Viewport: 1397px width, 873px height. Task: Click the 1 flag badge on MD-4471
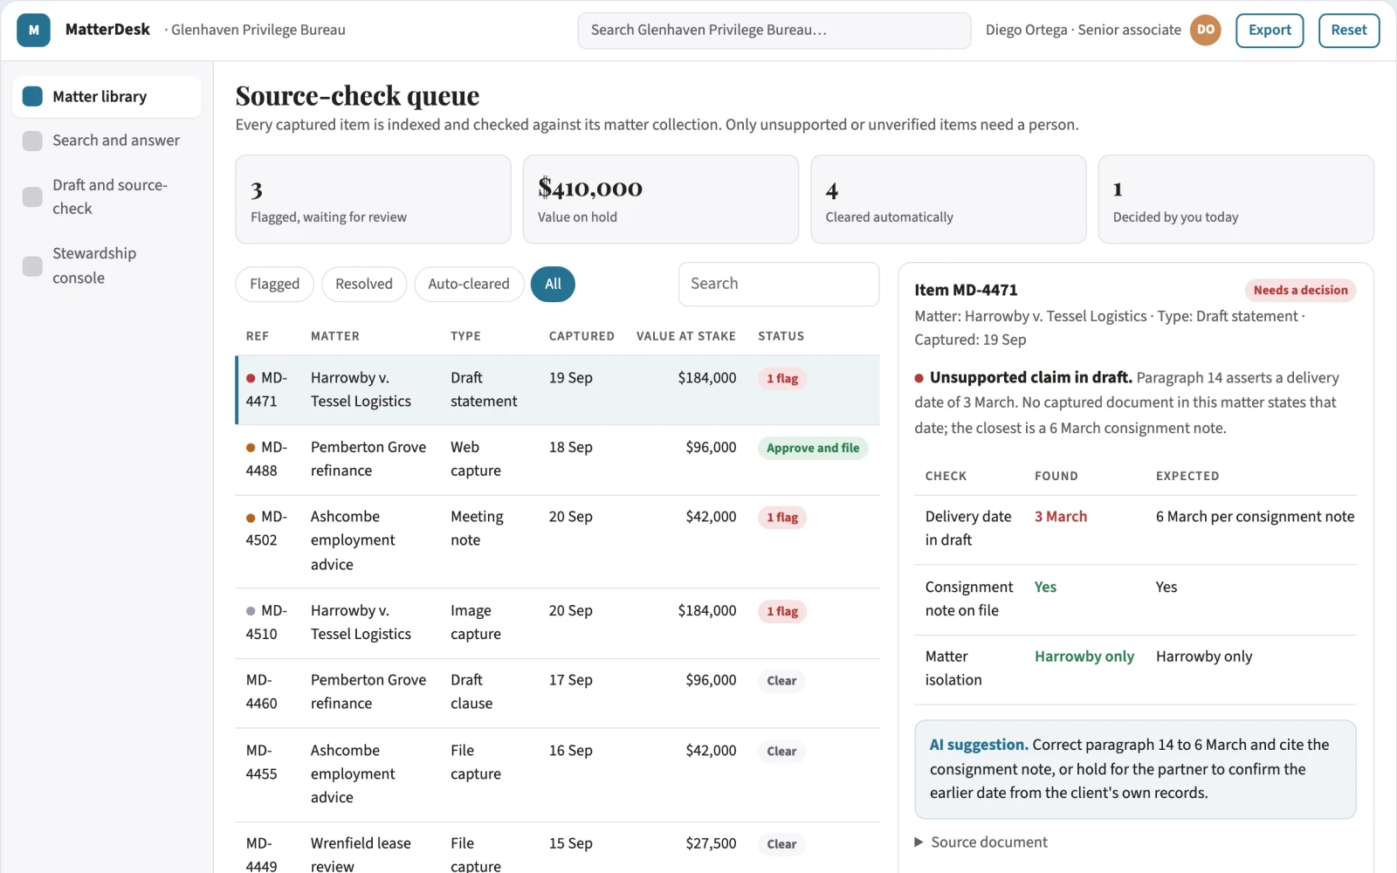(x=782, y=379)
